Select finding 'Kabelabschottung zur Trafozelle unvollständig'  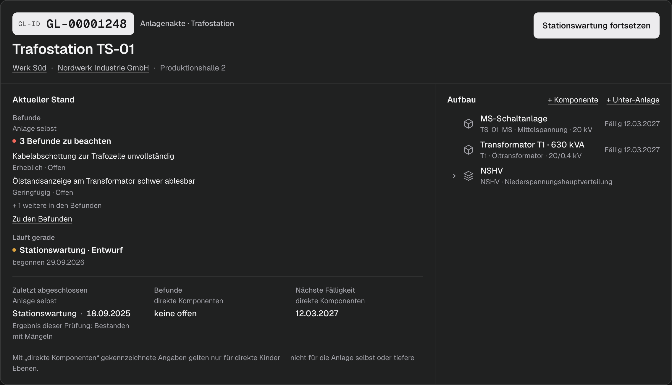point(93,156)
